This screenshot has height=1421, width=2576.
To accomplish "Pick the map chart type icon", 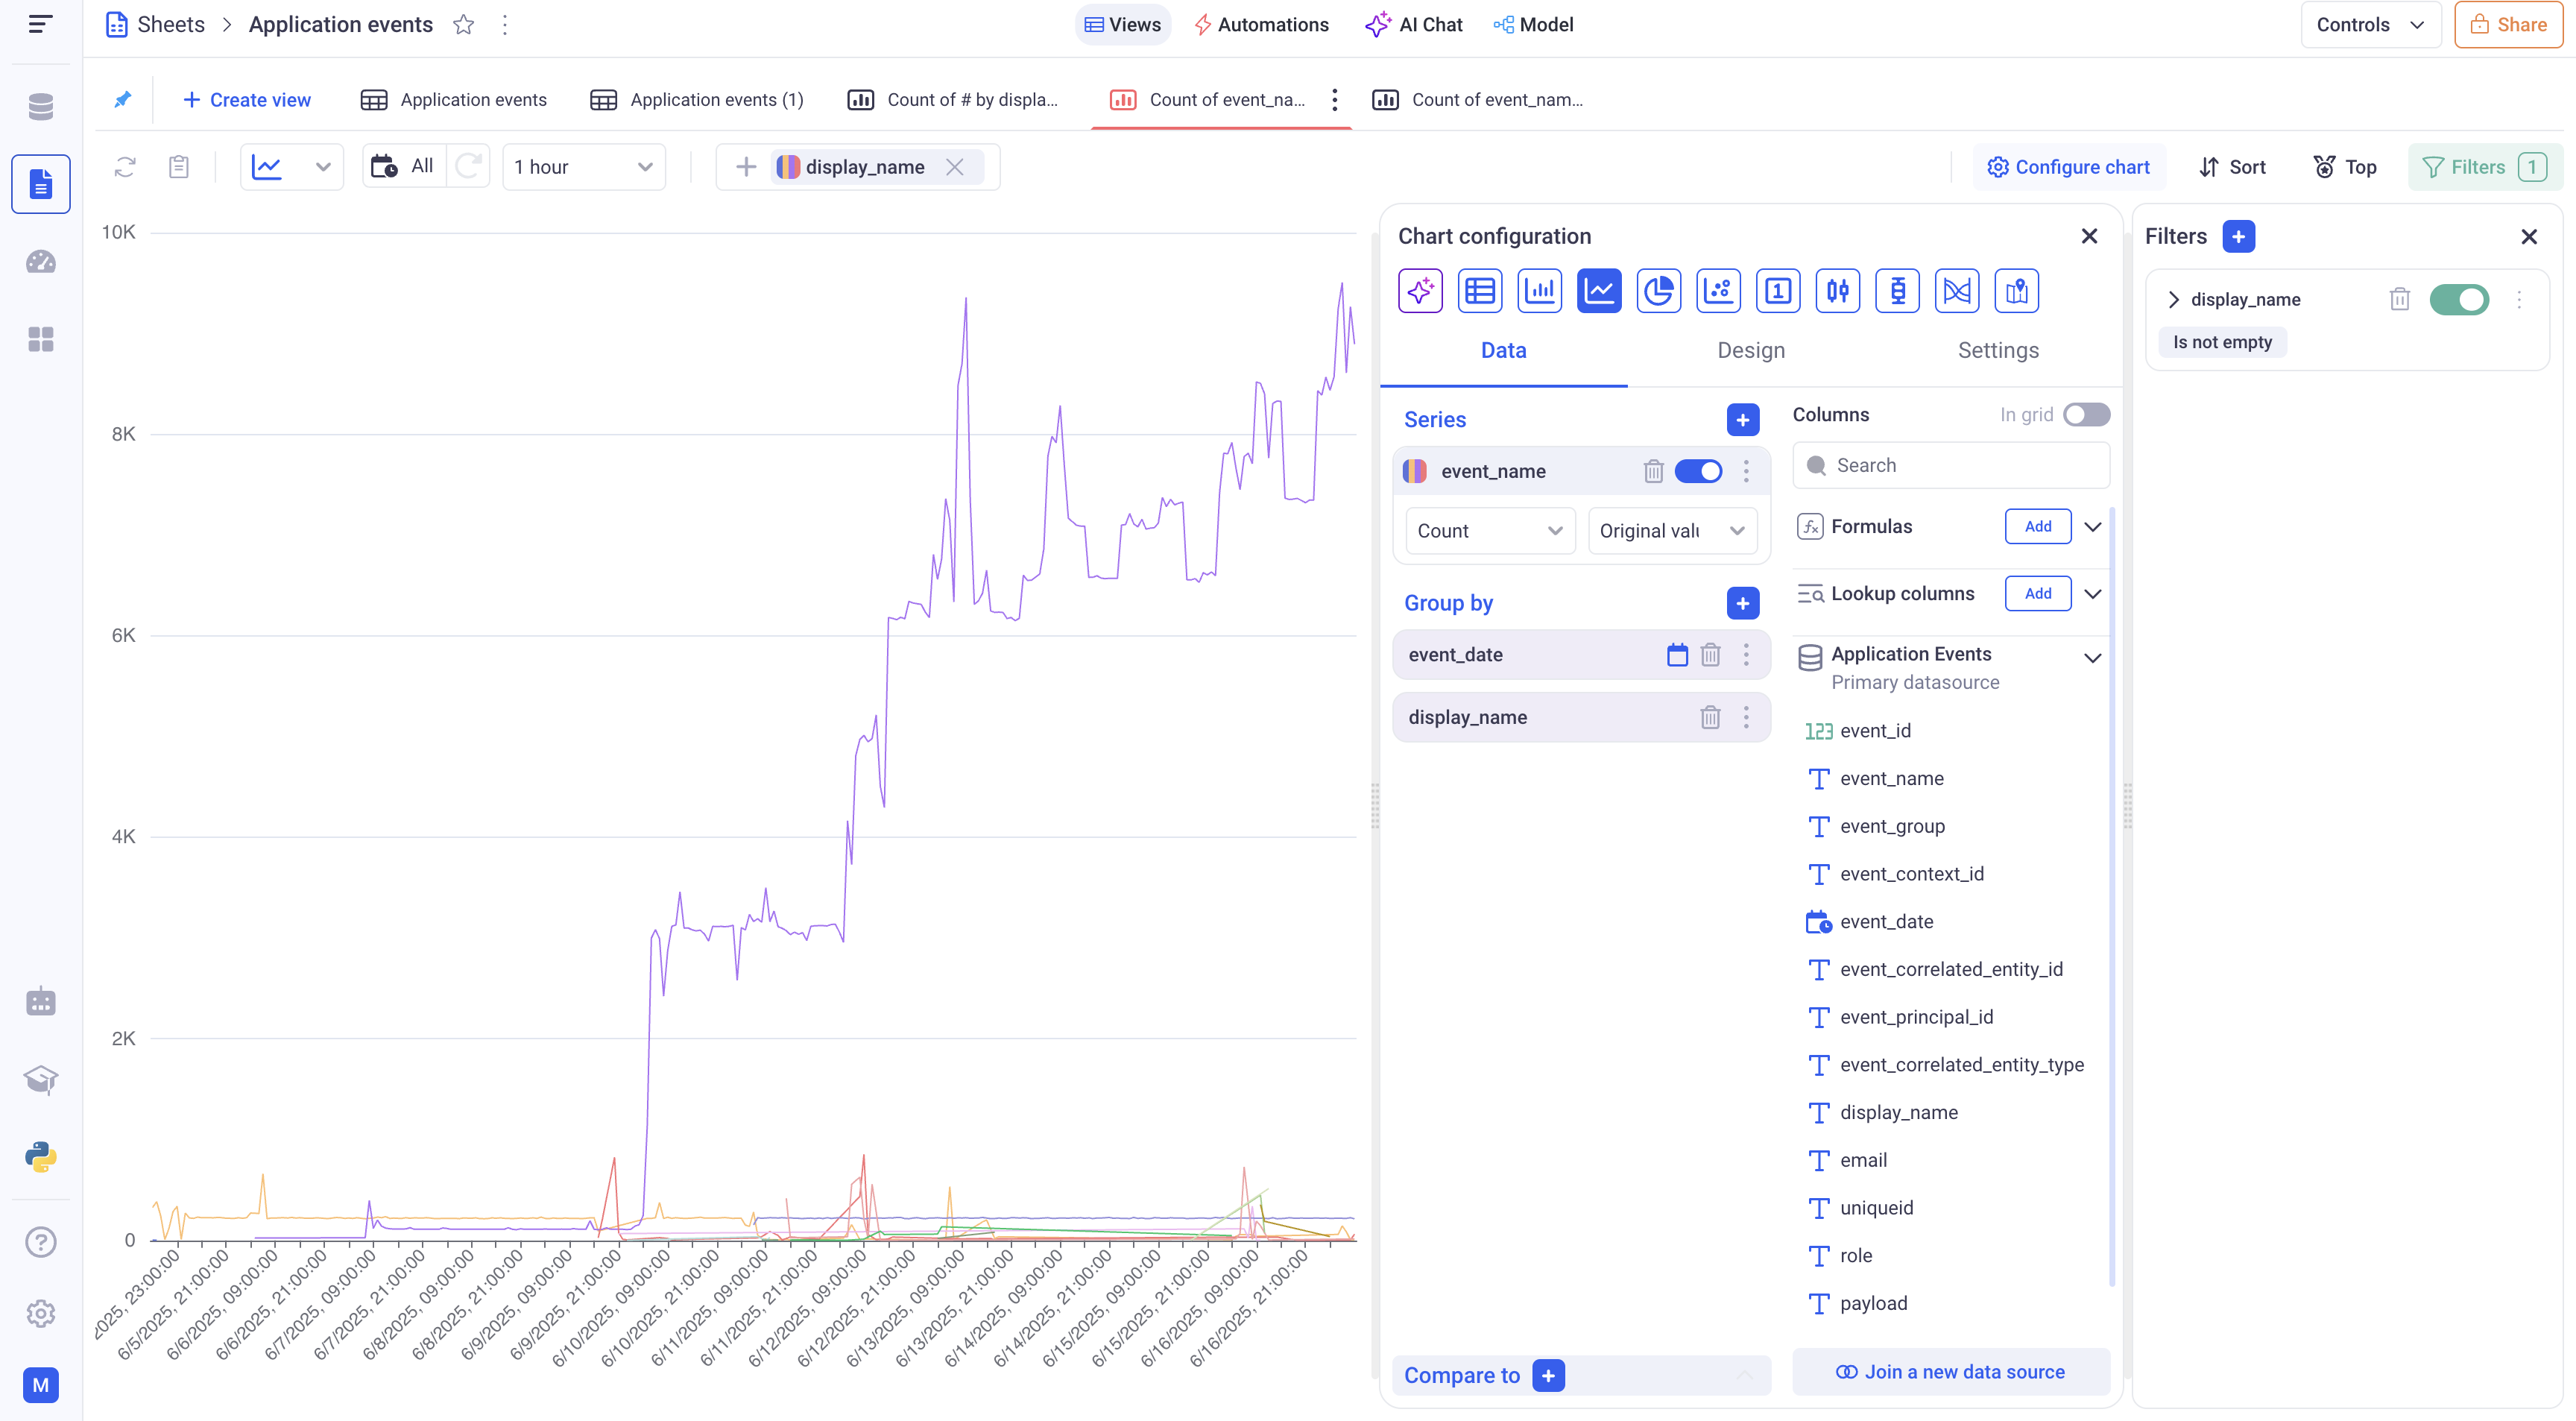I will (2016, 291).
